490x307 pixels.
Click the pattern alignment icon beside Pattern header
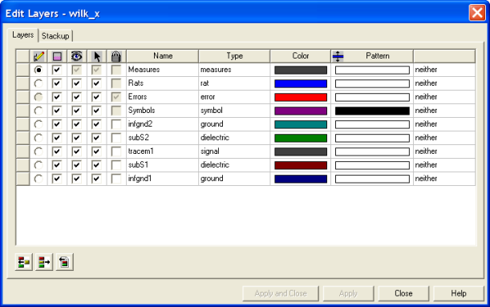(x=338, y=56)
